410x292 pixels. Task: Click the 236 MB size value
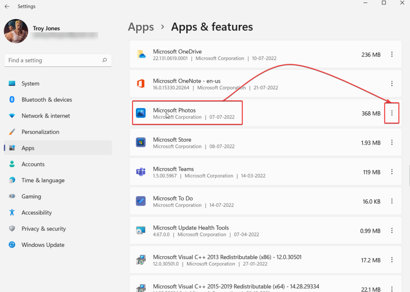click(371, 55)
